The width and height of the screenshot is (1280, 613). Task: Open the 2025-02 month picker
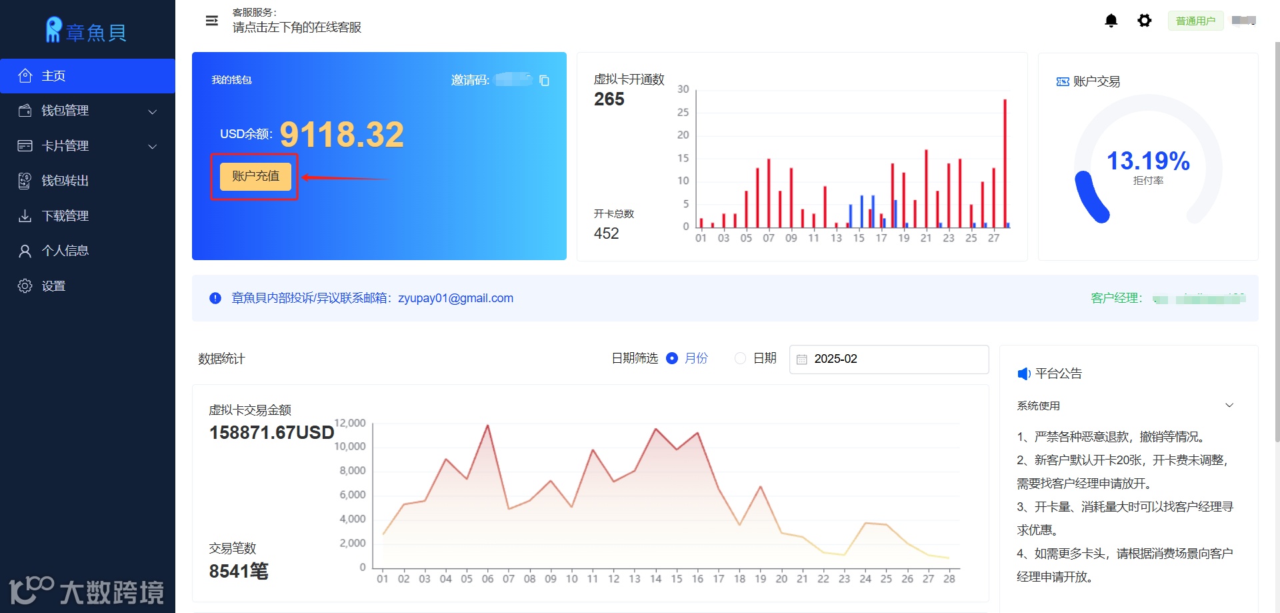pyautogui.click(x=889, y=359)
